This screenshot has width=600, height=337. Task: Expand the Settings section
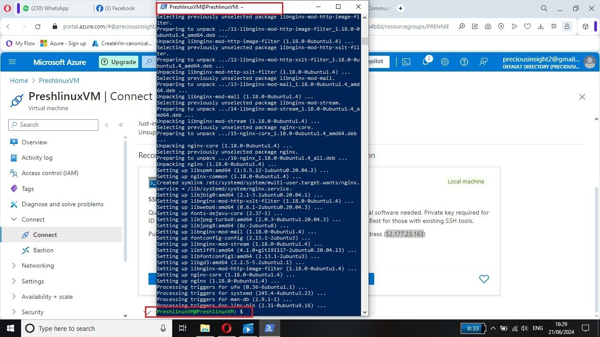13,281
